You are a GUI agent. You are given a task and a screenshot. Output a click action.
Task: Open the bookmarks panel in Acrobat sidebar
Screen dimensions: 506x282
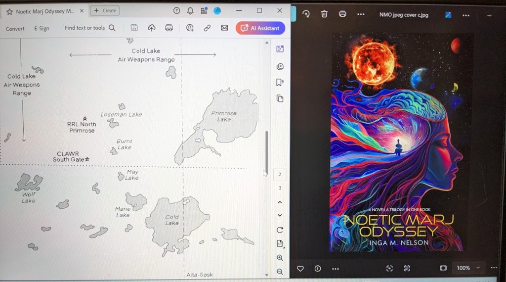[280, 82]
